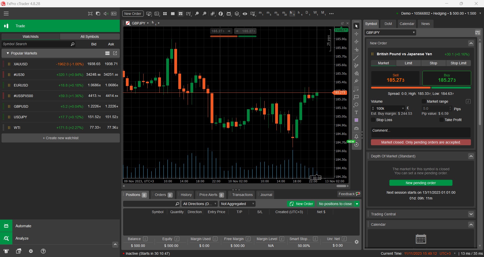
Task: Collapse the Popular Markets section
Action: [7, 53]
